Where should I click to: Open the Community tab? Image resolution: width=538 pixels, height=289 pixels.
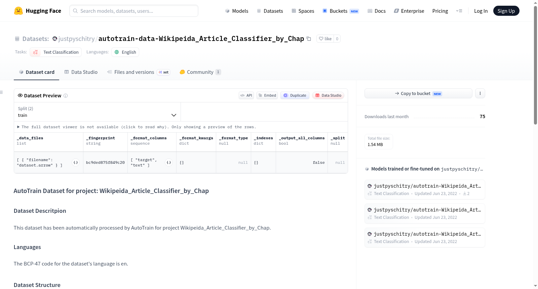tap(200, 72)
